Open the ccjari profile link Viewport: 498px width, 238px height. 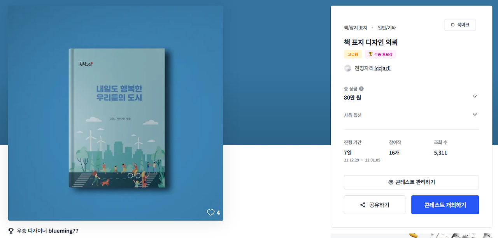382,68
